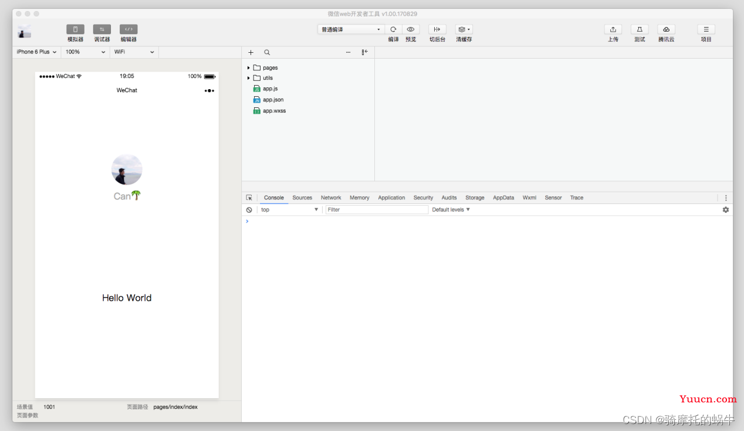Open the WiFi network dropdown
The width and height of the screenshot is (744, 431).
pos(134,52)
